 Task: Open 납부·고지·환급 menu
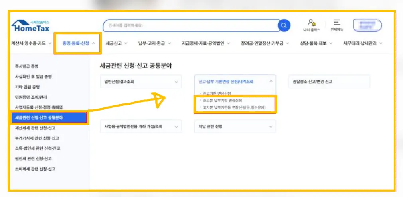click(154, 43)
